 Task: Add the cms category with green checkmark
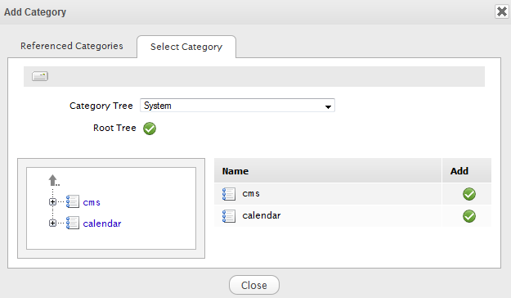pos(469,194)
